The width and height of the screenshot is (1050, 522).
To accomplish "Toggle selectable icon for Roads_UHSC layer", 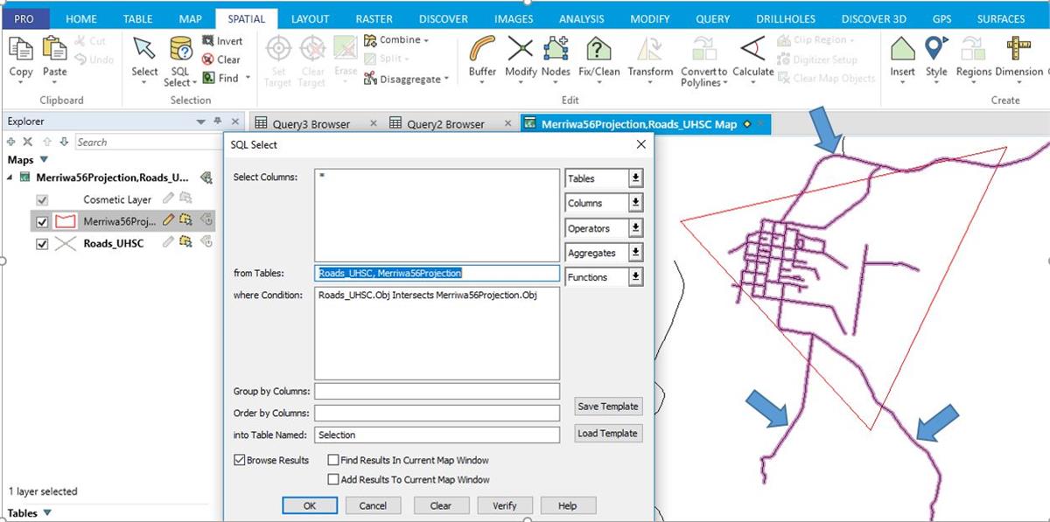I will point(186,243).
